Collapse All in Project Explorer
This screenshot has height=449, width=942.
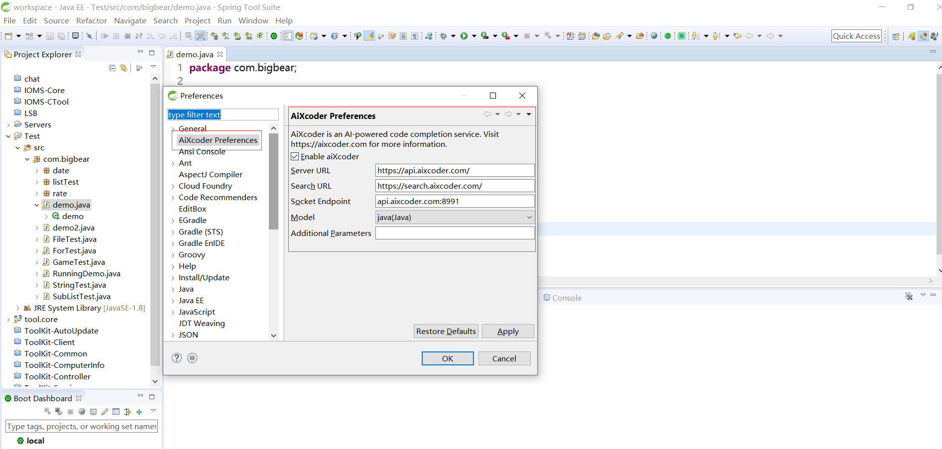click(112, 68)
